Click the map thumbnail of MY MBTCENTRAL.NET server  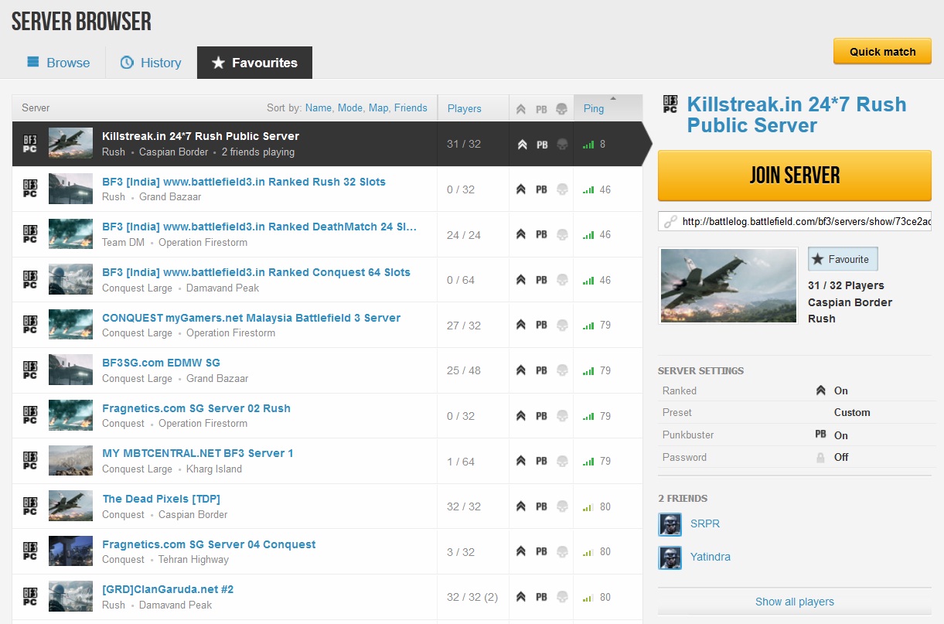point(70,461)
